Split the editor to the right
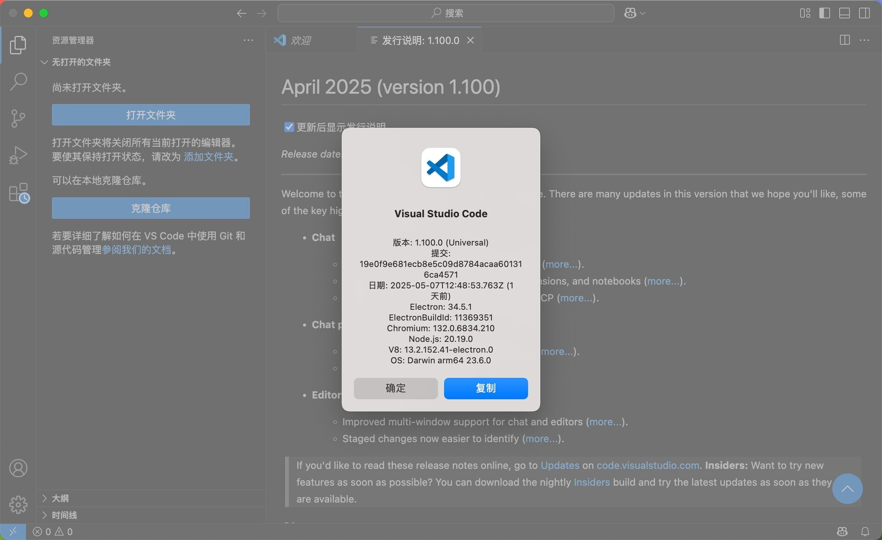The width and height of the screenshot is (882, 540). (x=844, y=40)
